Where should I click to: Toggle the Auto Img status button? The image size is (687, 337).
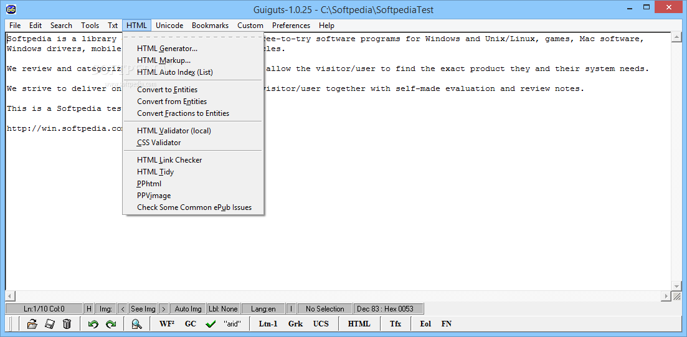coord(188,309)
